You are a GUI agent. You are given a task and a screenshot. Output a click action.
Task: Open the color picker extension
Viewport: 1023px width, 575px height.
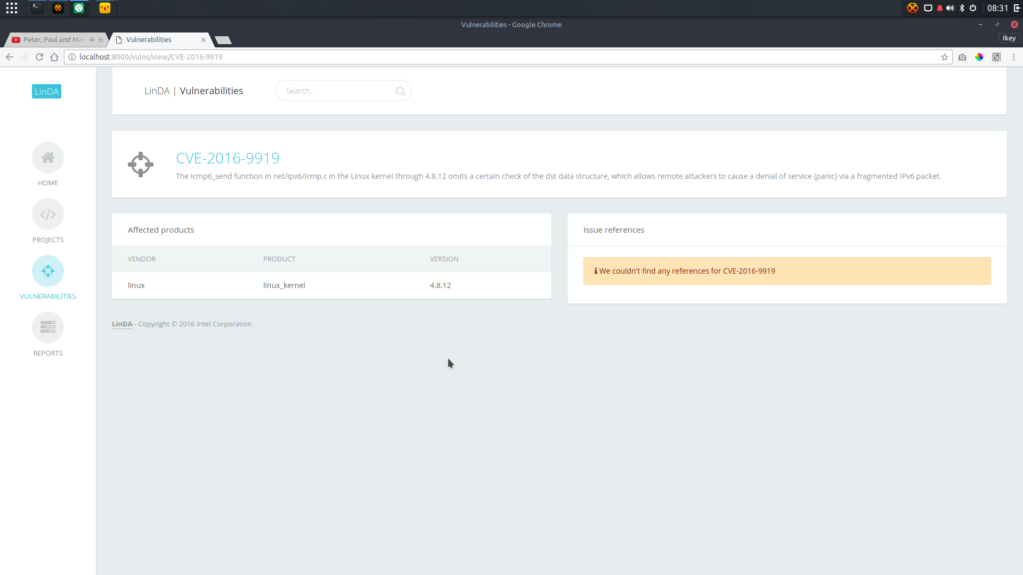coord(979,57)
